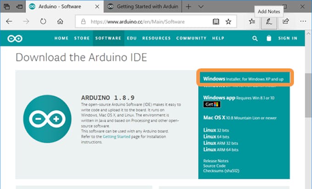Download Linux ARM 32 bits
The width and height of the screenshot is (312, 189).
point(221,143)
